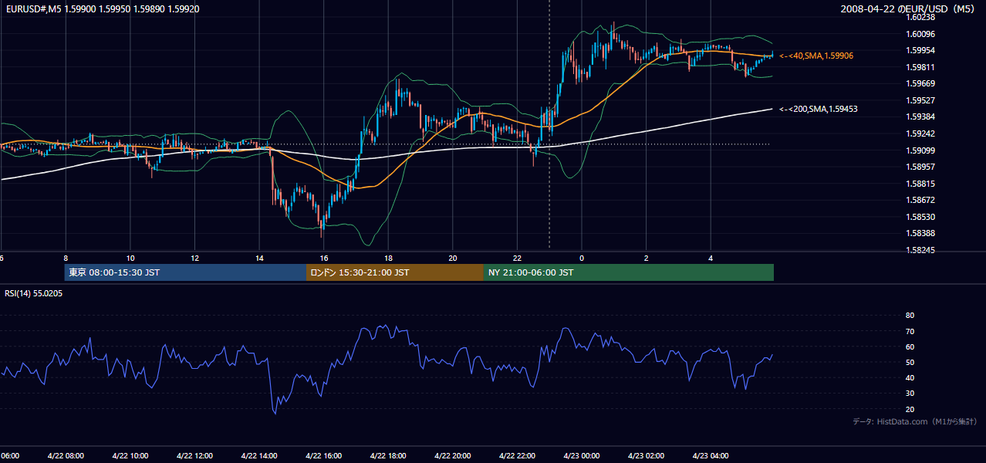Click price axis value 1.58672
Image resolution: width=986 pixels, height=463 pixels.
tap(920, 200)
